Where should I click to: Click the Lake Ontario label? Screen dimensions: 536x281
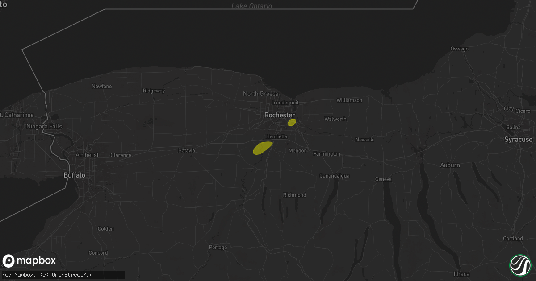pos(251,6)
